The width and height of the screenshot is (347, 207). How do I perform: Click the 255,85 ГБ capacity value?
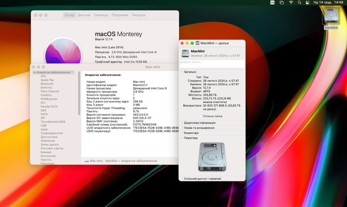point(210,95)
